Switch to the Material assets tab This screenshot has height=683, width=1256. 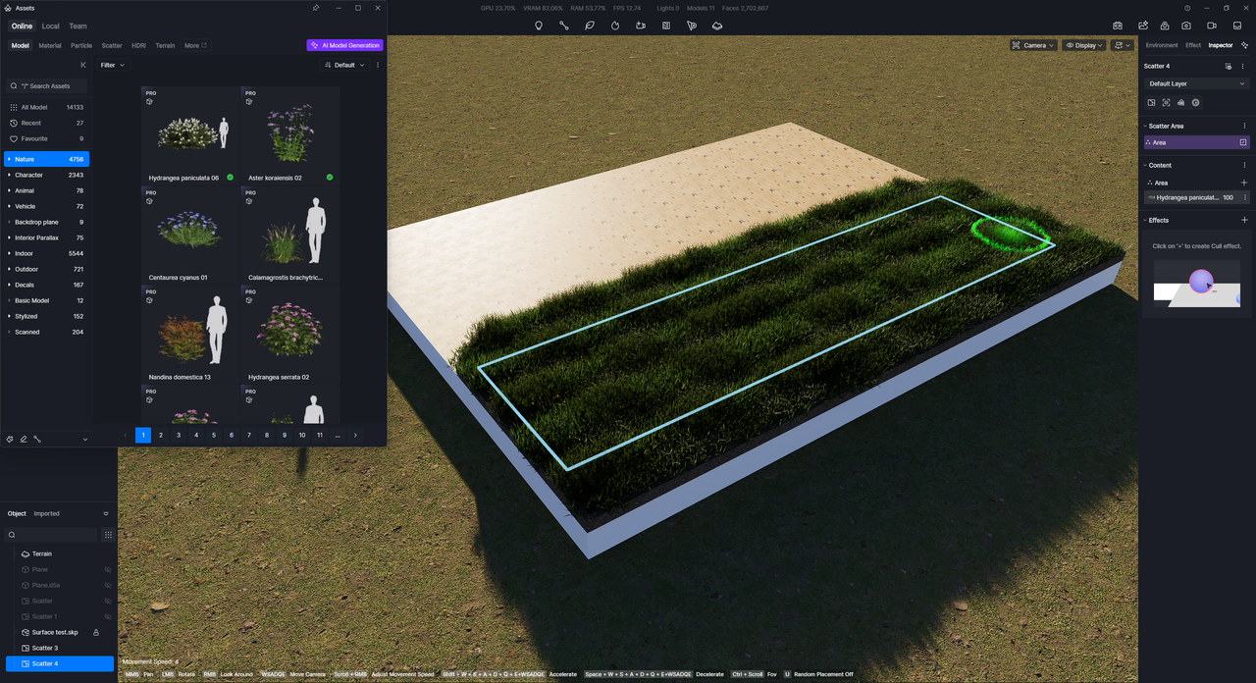tap(50, 45)
